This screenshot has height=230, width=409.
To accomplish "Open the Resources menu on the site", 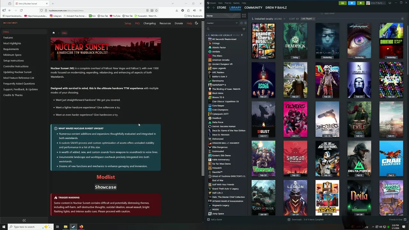I will coord(165,23).
